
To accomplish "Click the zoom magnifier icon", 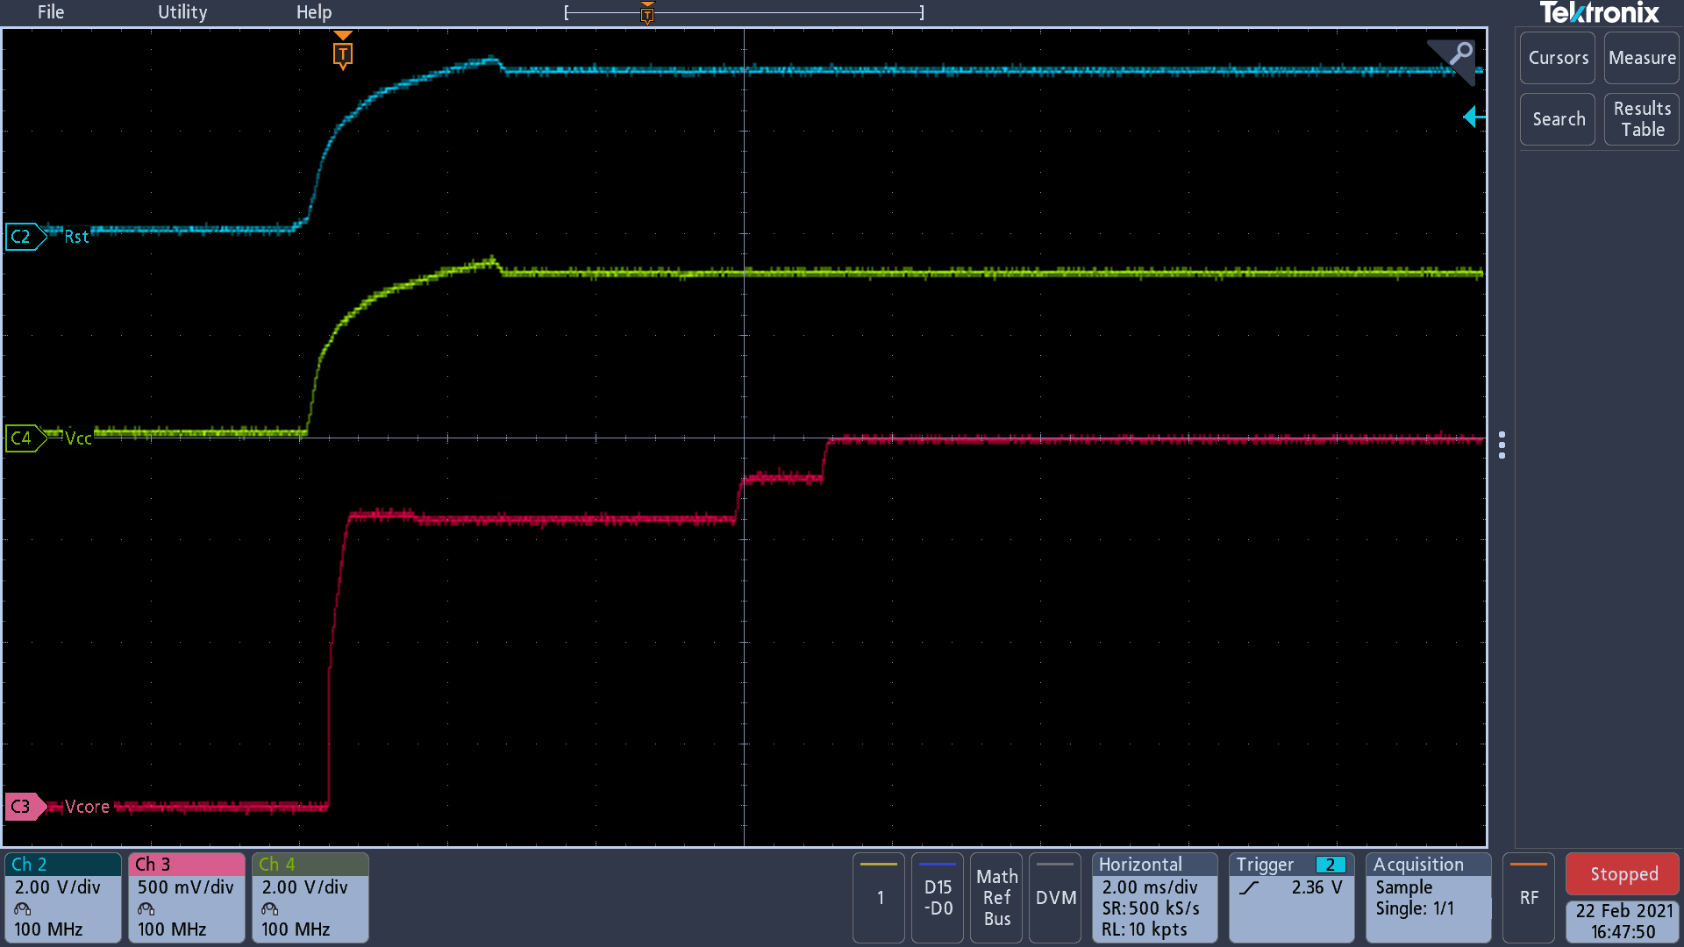I will click(x=1459, y=54).
